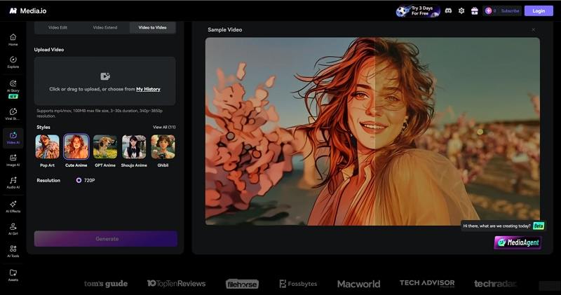Open the MediaAgent assistant button
Image resolution: width=561 pixels, height=295 pixels.
click(518, 242)
